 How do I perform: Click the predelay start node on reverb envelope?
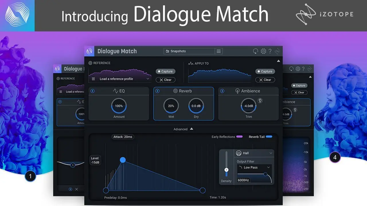point(106,190)
